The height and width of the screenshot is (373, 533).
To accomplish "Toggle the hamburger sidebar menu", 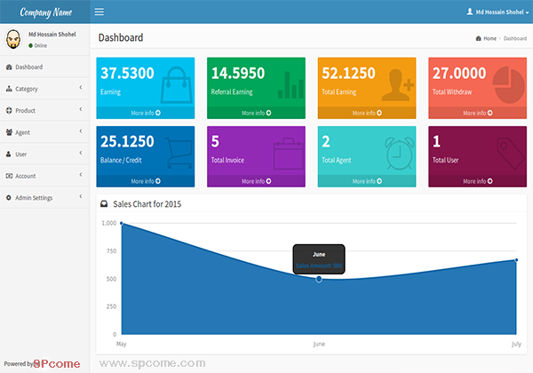I will point(99,12).
